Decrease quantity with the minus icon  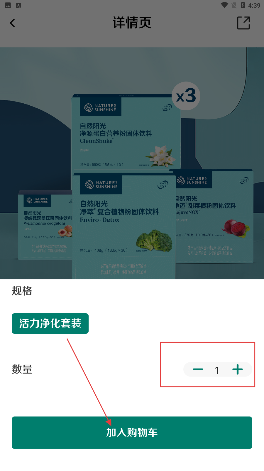click(x=198, y=369)
